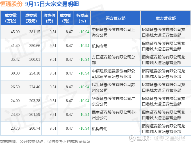Click the 9月15日大宗交易明细 title text
This screenshot has height=144, width=191.
point(52,4)
